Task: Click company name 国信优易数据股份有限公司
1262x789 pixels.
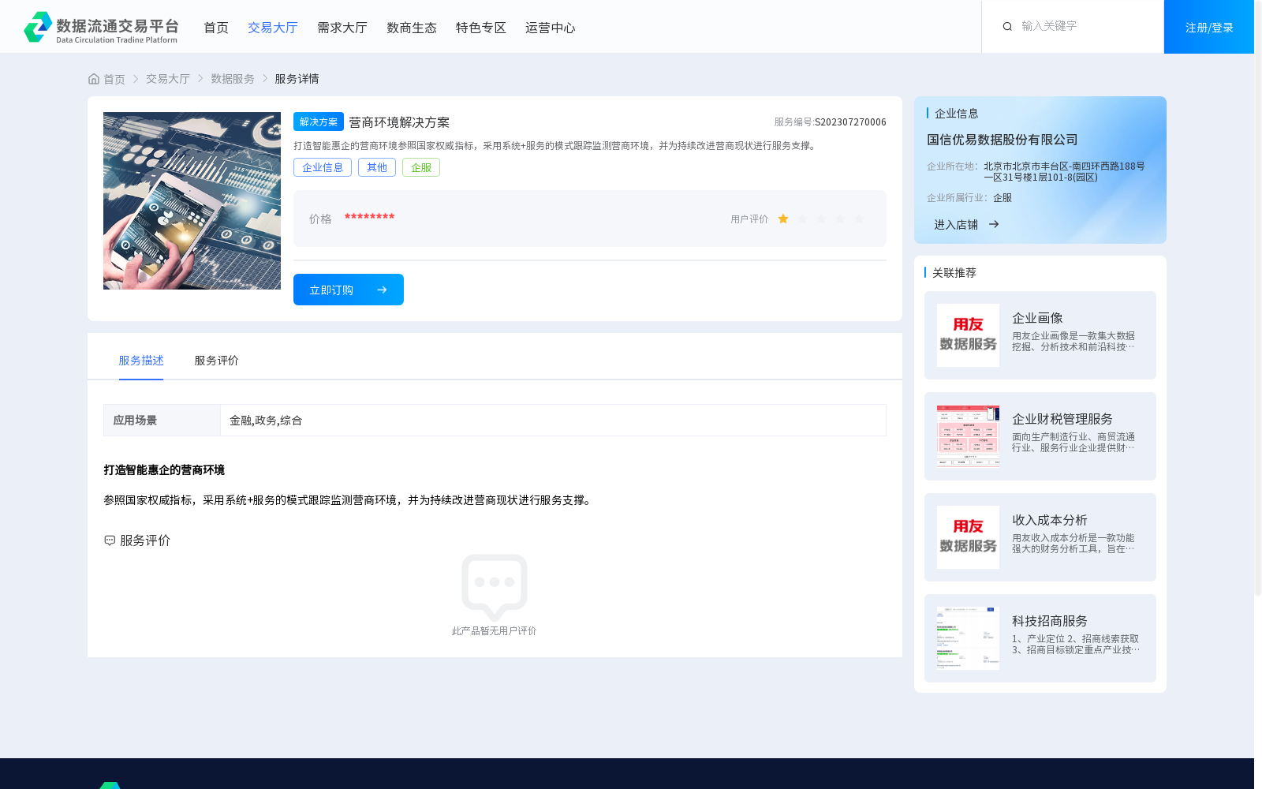Action: tap(1003, 140)
